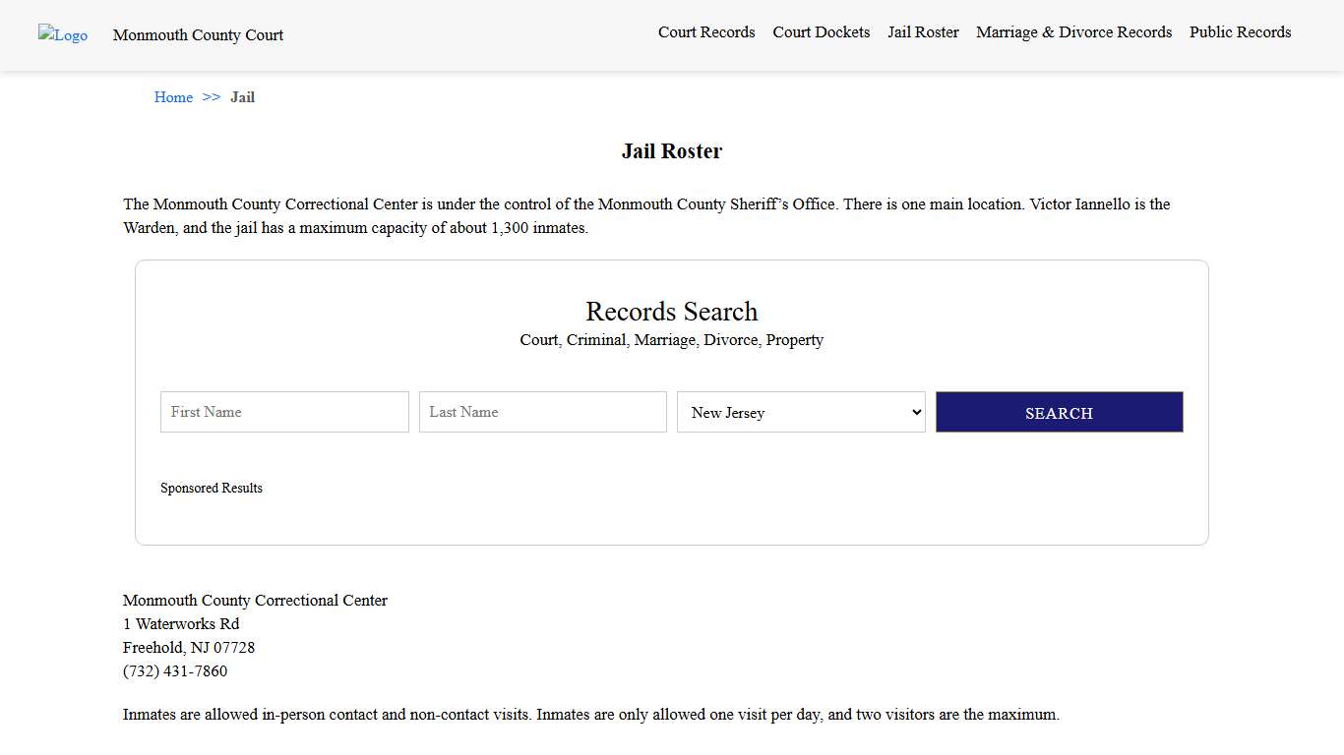Click the Jail breadcrumb label

pos(242,97)
